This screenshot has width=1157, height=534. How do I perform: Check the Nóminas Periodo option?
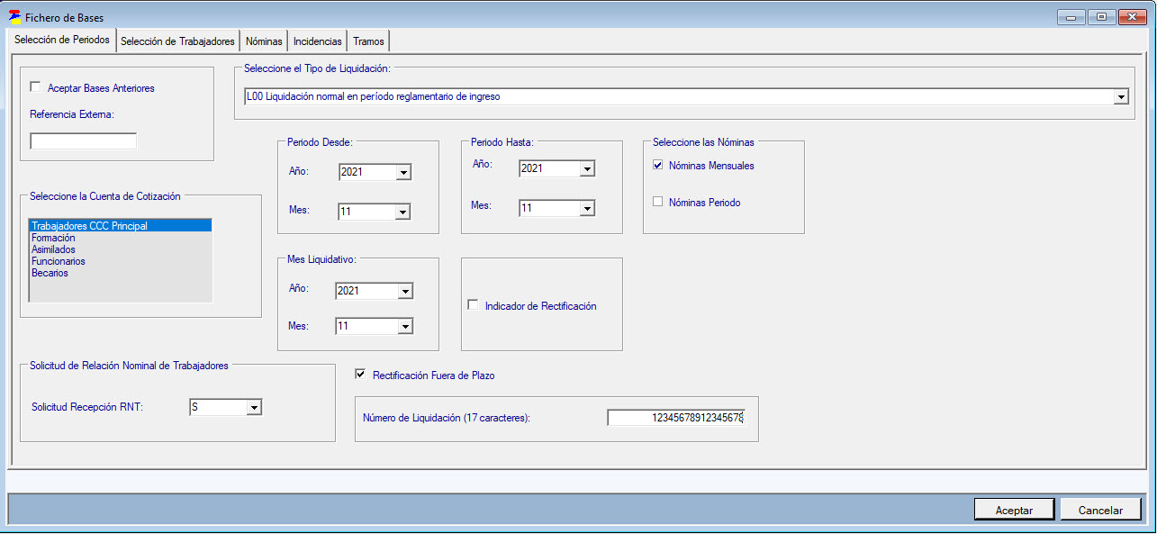tap(658, 203)
